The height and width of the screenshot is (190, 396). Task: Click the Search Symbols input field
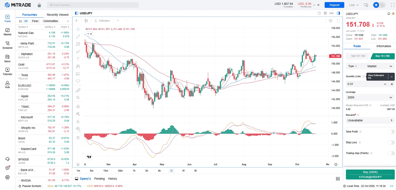point(93,5)
